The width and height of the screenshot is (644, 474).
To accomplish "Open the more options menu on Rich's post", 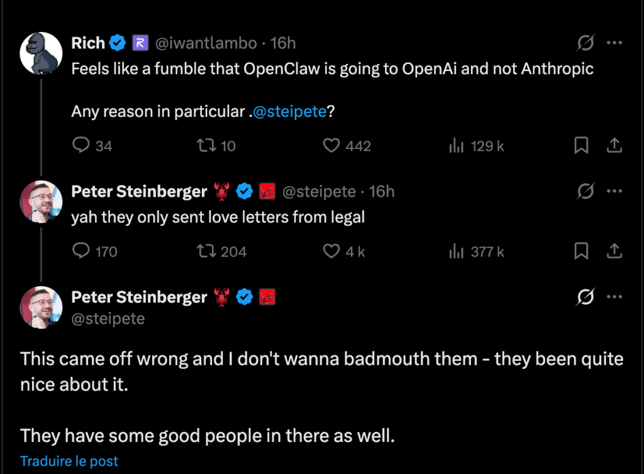I will (x=614, y=42).
